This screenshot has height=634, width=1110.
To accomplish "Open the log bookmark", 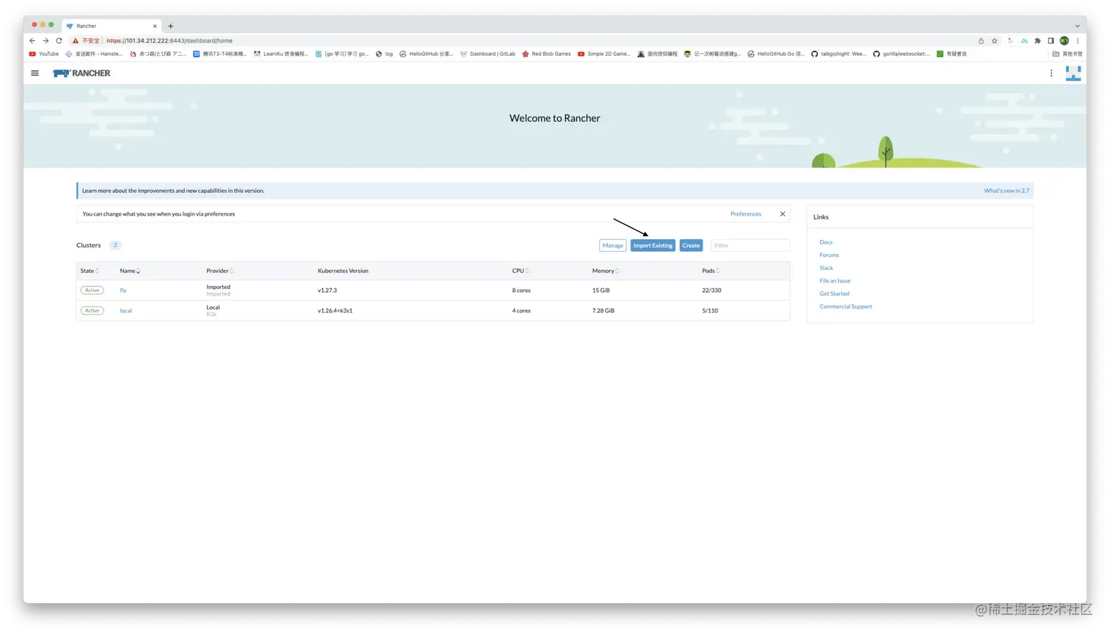I will pos(384,54).
